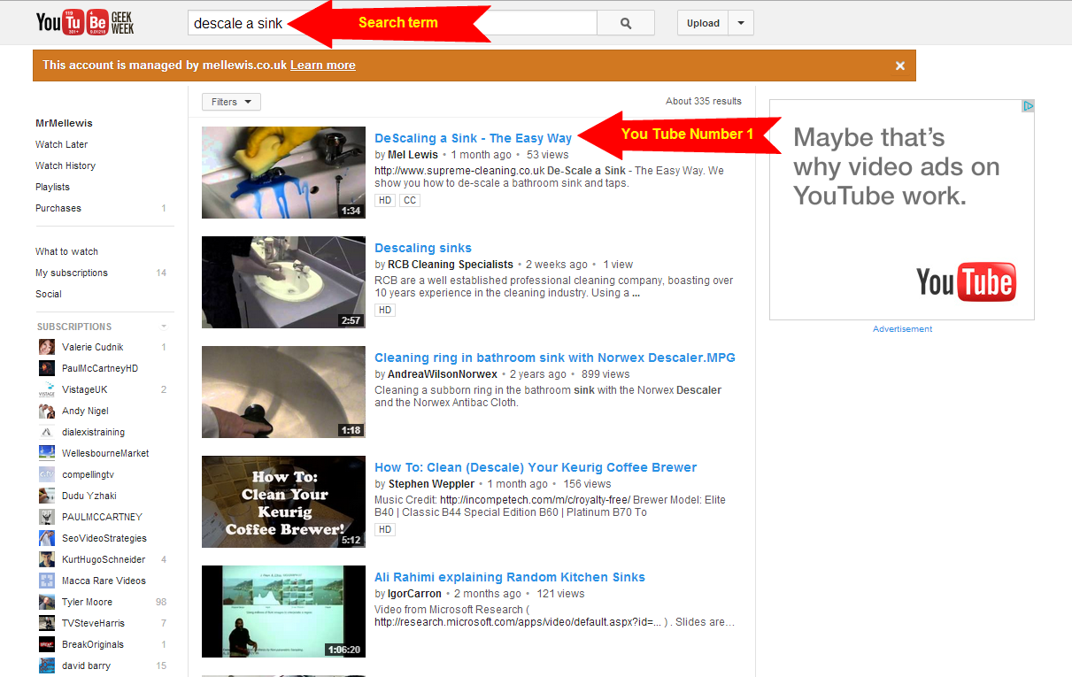The image size is (1072, 677).
Task: Click PaulMcCartneyHD channel avatar
Action: [47, 368]
